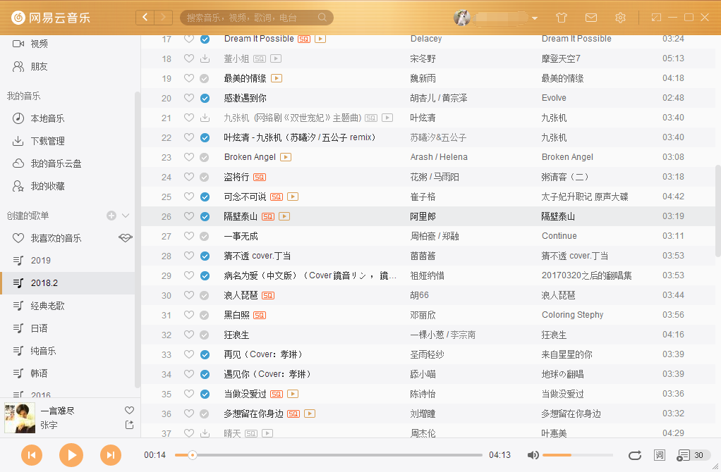This screenshot has width=721, height=472.
Task: Like the song 一事无成
Action: 189,236
